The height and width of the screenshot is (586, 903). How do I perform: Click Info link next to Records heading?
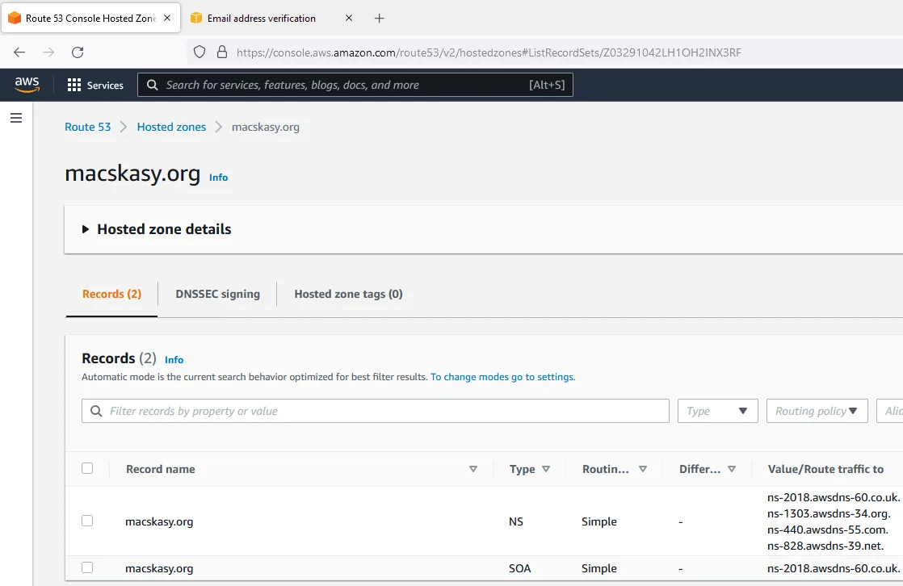click(174, 360)
